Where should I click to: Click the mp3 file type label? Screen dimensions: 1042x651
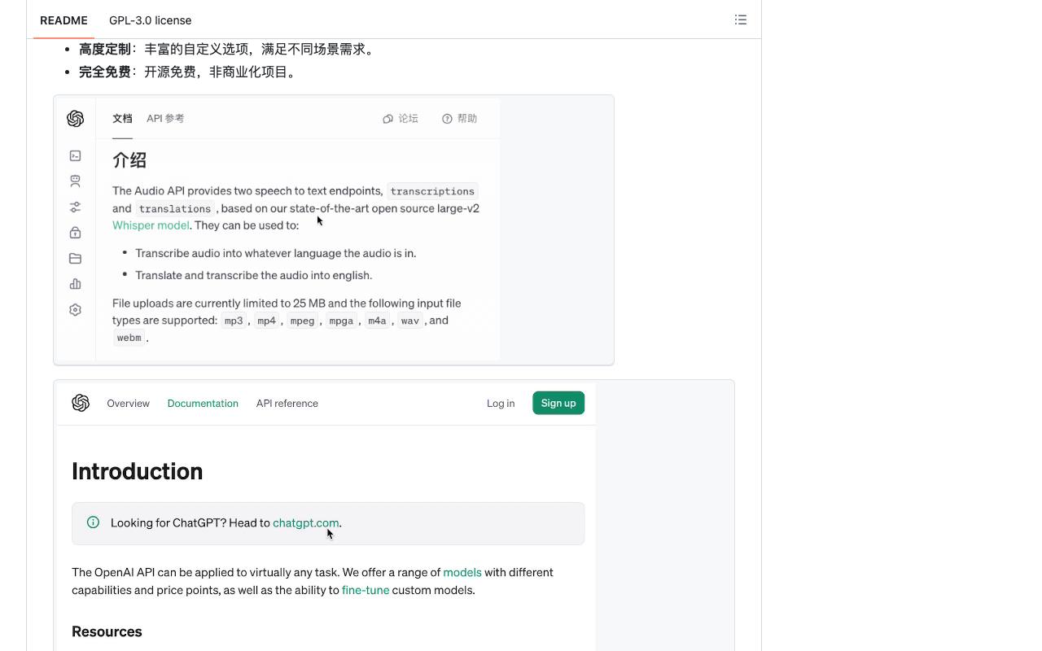click(234, 321)
